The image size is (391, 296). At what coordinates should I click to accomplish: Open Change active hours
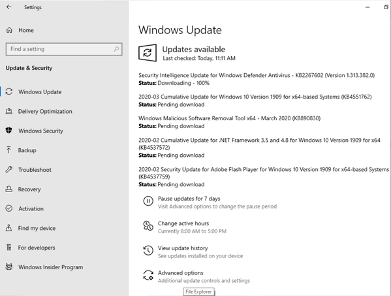pyautogui.click(x=183, y=223)
